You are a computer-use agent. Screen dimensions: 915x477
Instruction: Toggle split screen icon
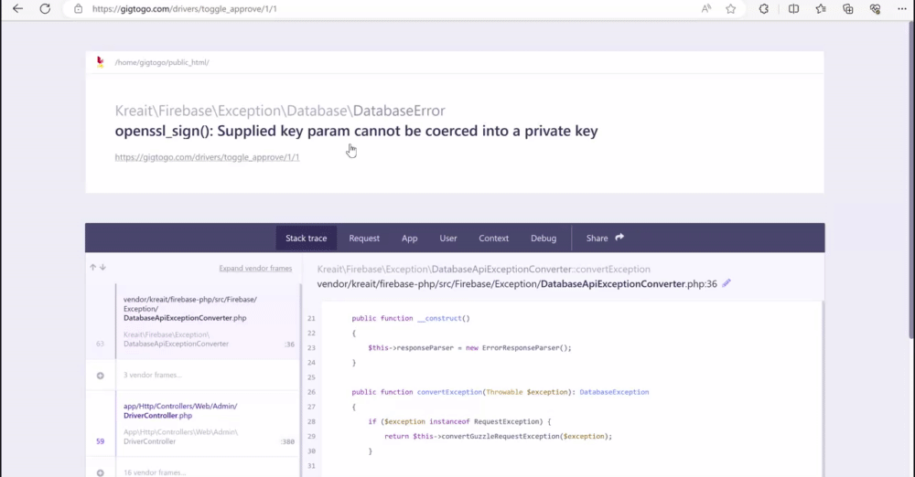click(x=793, y=9)
